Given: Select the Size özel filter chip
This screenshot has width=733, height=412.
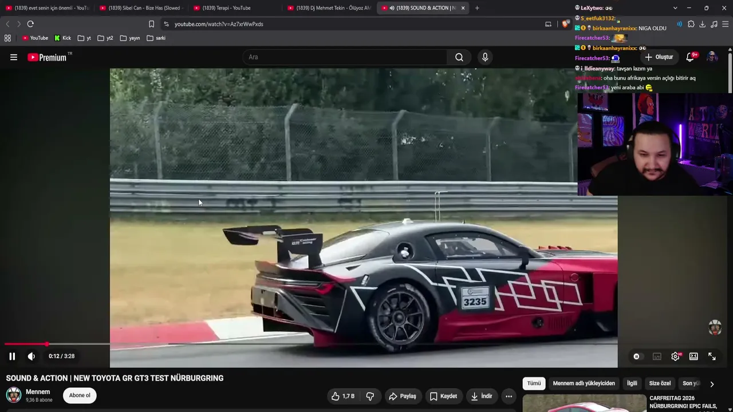Looking at the screenshot, I should click(660, 383).
